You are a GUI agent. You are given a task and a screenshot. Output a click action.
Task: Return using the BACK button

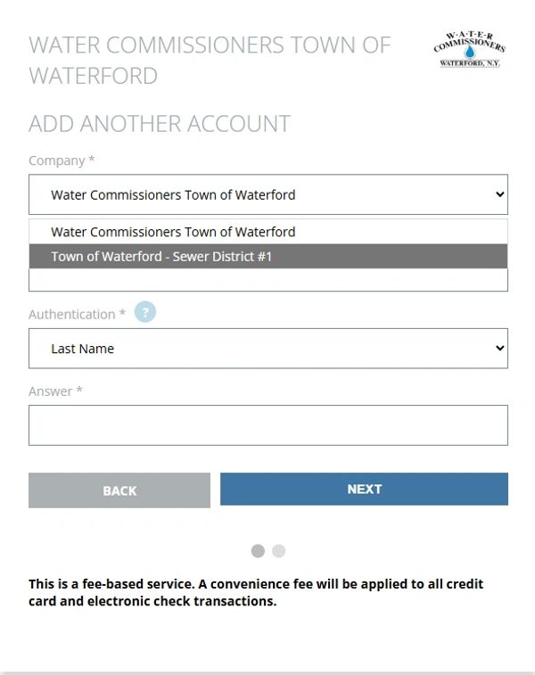coord(119,490)
